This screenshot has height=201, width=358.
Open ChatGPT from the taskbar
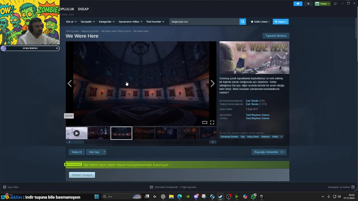(x=163, y=197)
